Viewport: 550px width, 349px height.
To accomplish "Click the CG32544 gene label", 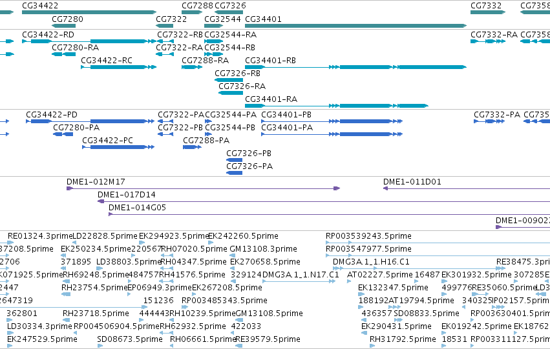I will click(x=222, y=19).
